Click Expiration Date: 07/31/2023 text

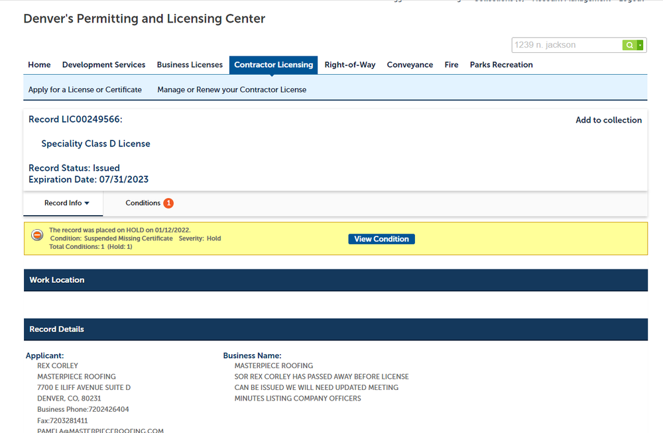point(88,179)
